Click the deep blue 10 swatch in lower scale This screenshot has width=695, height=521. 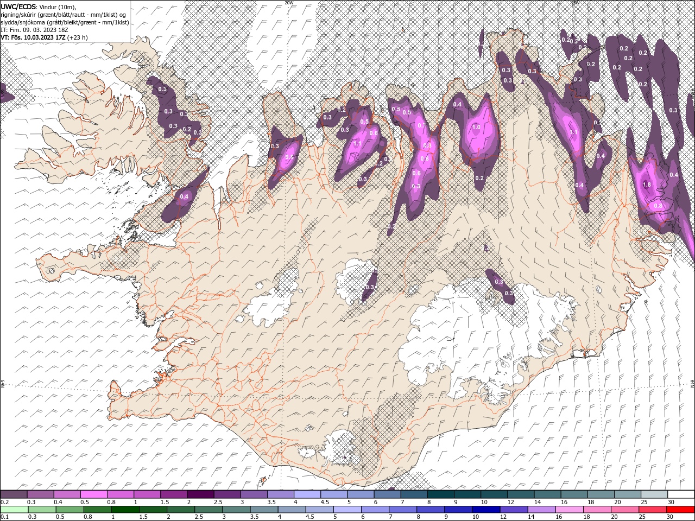click(x=485, y=510)
